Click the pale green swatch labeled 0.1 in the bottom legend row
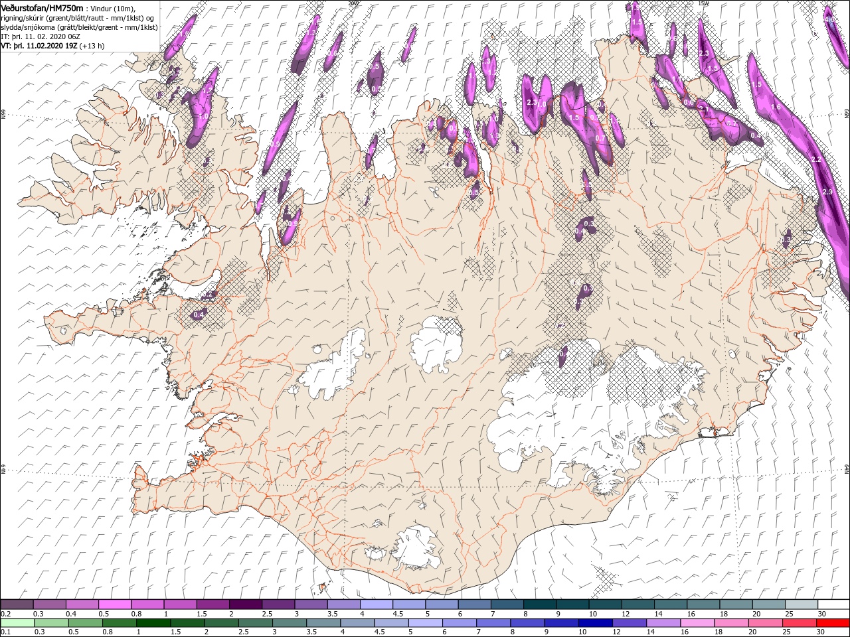Screen dimensions: 850x637 pos(17,622)
